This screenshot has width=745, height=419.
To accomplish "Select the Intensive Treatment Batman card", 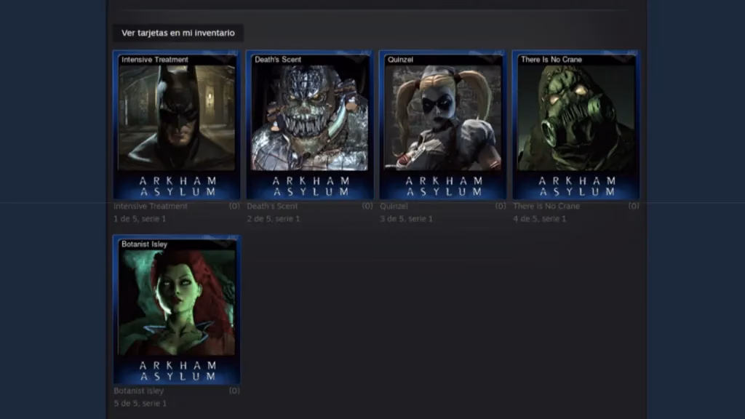I will point(177,125).
